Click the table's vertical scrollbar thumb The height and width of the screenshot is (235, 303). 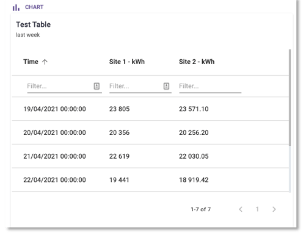pyautogui.click(x=290, y=98)
